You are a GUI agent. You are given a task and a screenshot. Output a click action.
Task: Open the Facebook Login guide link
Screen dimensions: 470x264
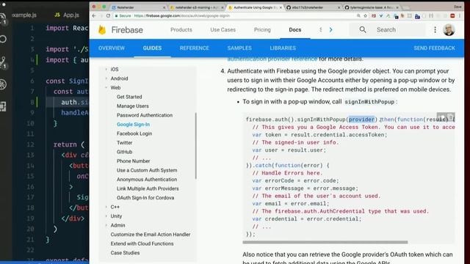(134, 133)
